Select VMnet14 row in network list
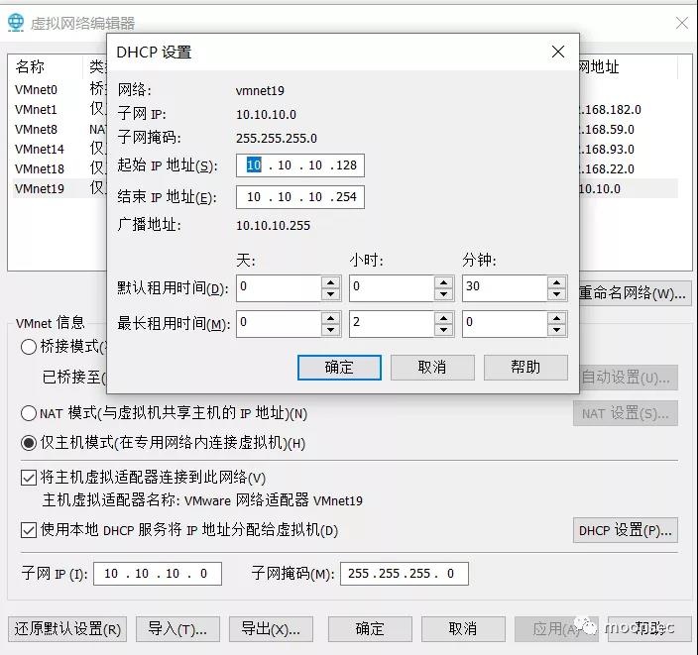The width and height of the screenshot is (698, 655). coord(59,149)
